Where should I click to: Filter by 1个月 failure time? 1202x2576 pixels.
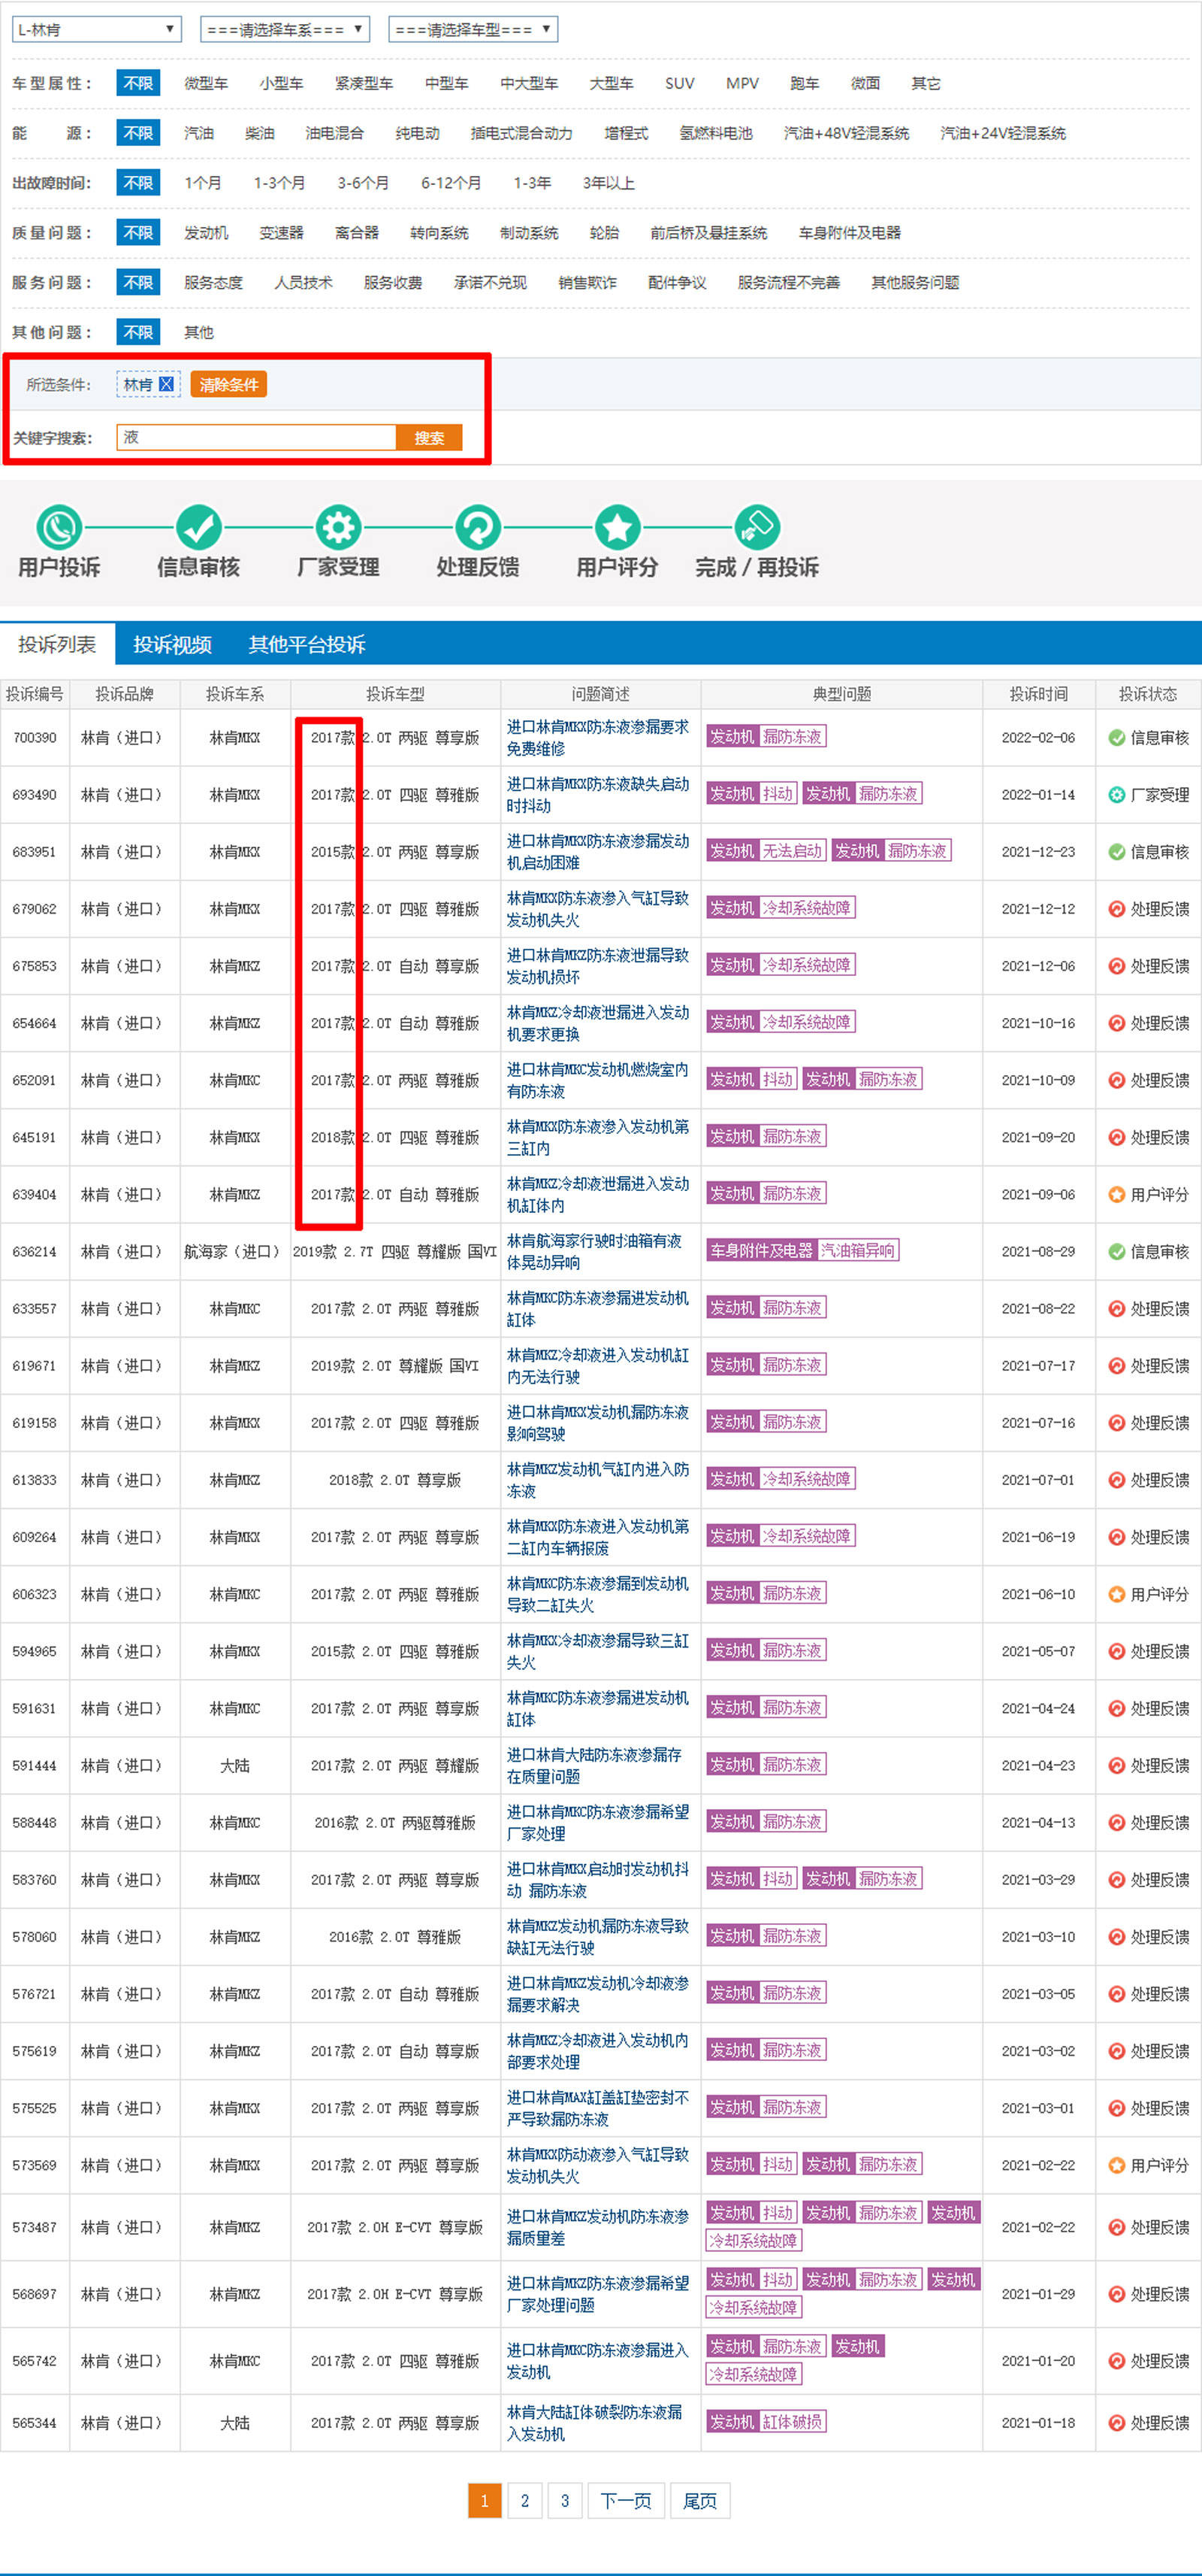click(203, 183)
